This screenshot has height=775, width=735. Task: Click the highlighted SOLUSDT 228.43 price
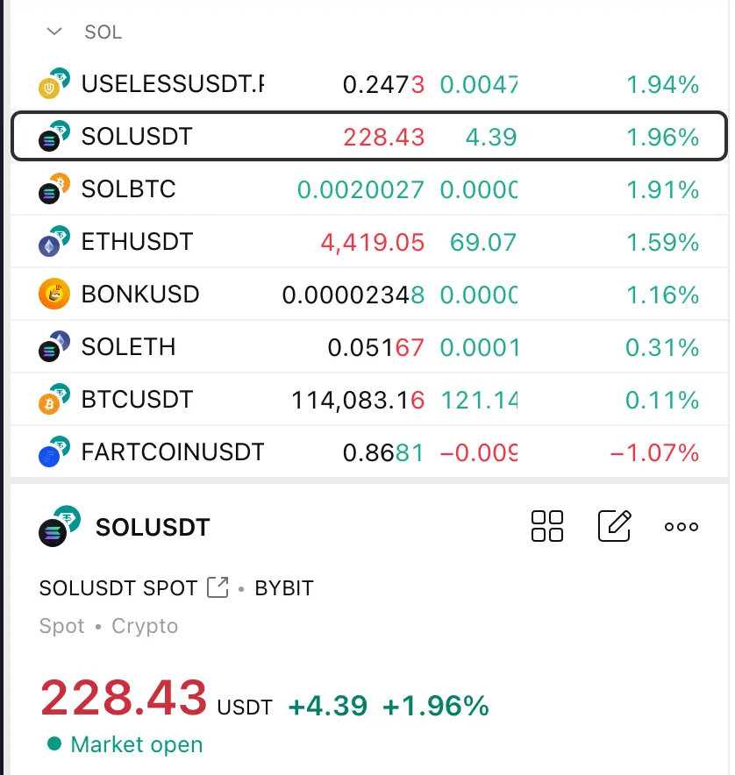click(384, 137)
